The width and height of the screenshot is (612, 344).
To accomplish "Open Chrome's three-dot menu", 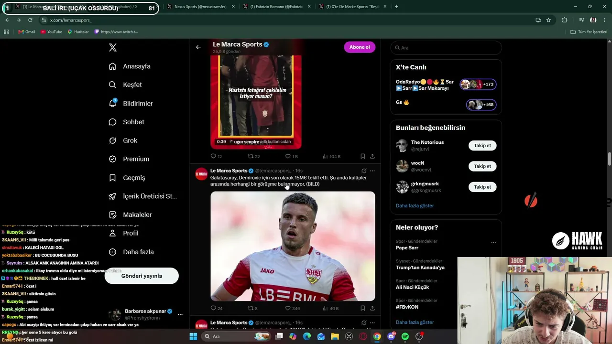I will click(604, 20).
